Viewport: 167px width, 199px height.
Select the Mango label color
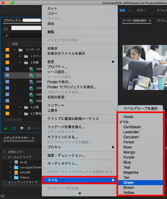pos(140,152)
